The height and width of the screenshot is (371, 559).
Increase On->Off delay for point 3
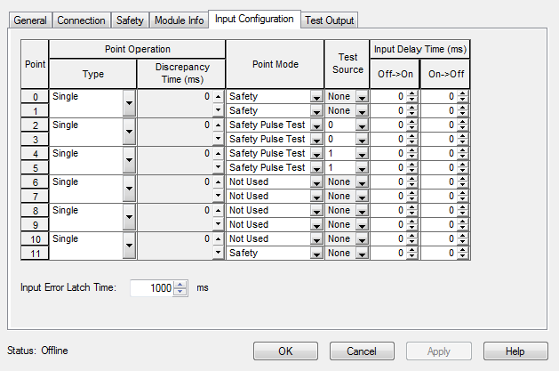pyautogui.click(x=463, y=136)
